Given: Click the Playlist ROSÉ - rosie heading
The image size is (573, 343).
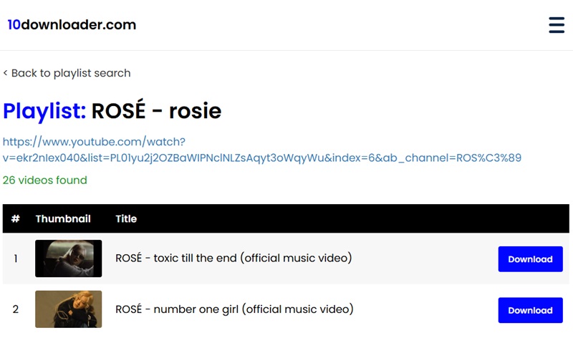Looking at the screenshot, I should 112,111.
